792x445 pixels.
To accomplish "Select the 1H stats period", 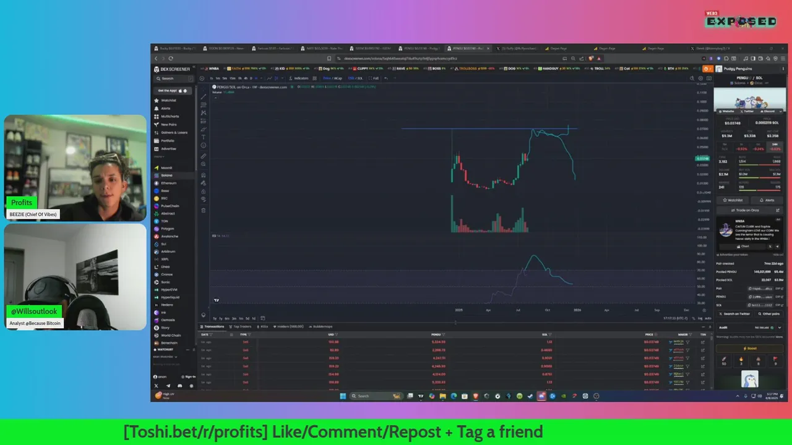I will click(x=742, y=147).
